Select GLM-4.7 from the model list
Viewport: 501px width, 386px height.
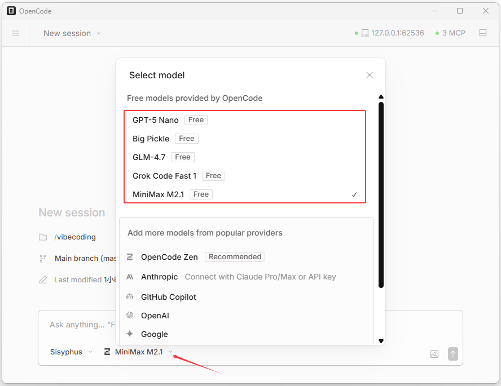pyautogui.click(x=149, y=157)
